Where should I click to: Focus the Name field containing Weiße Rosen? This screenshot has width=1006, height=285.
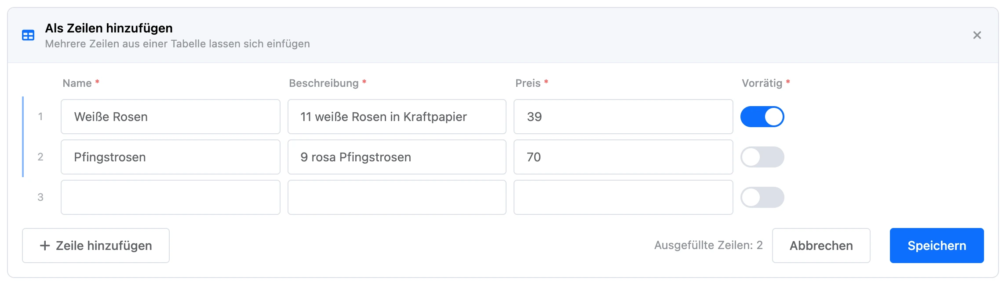click(x=171, y=117)
